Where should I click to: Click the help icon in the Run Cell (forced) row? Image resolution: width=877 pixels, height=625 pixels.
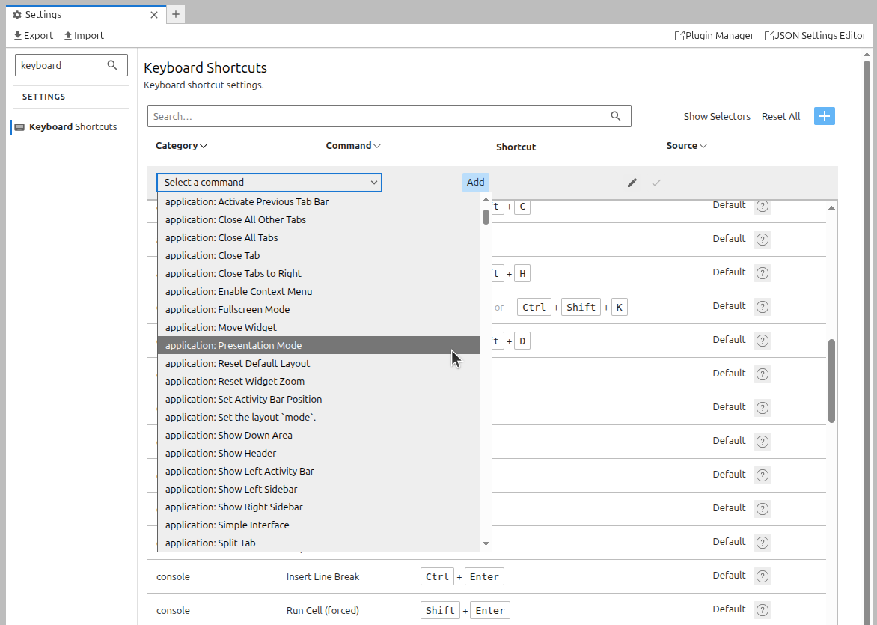[x=763, y=610]
